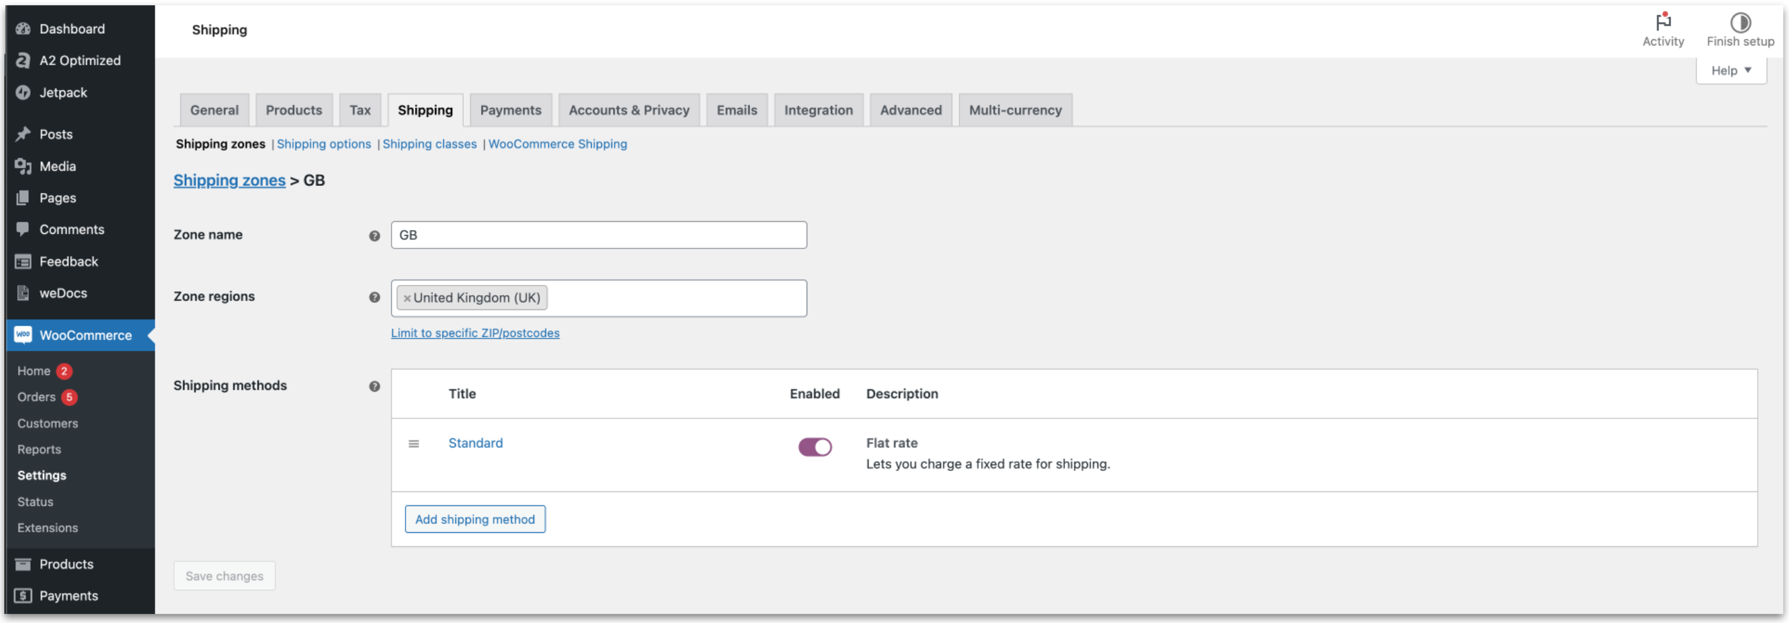Open the Finish setup progress icon
This screenshot has height=623, width=1789.
click(x=1740, y=22)
